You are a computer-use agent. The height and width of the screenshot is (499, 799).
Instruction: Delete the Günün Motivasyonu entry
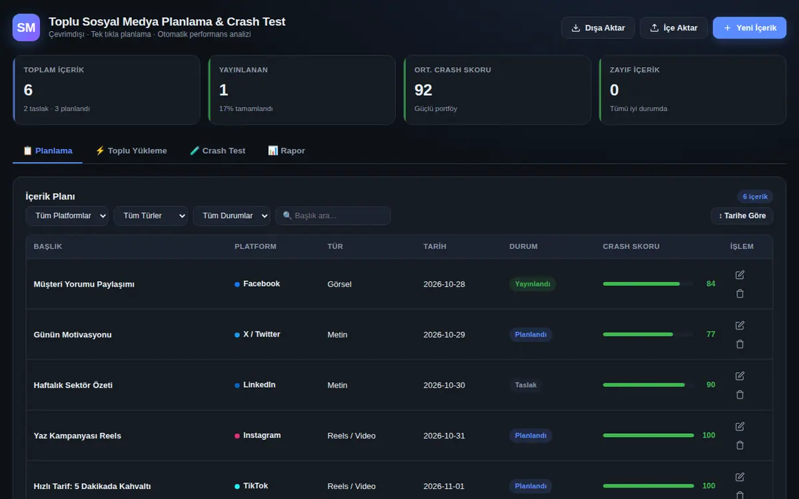[740, 344]
